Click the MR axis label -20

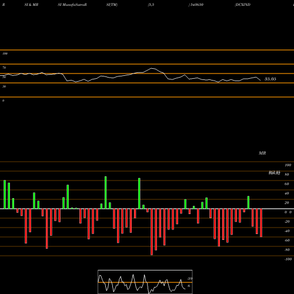point(287,222)
